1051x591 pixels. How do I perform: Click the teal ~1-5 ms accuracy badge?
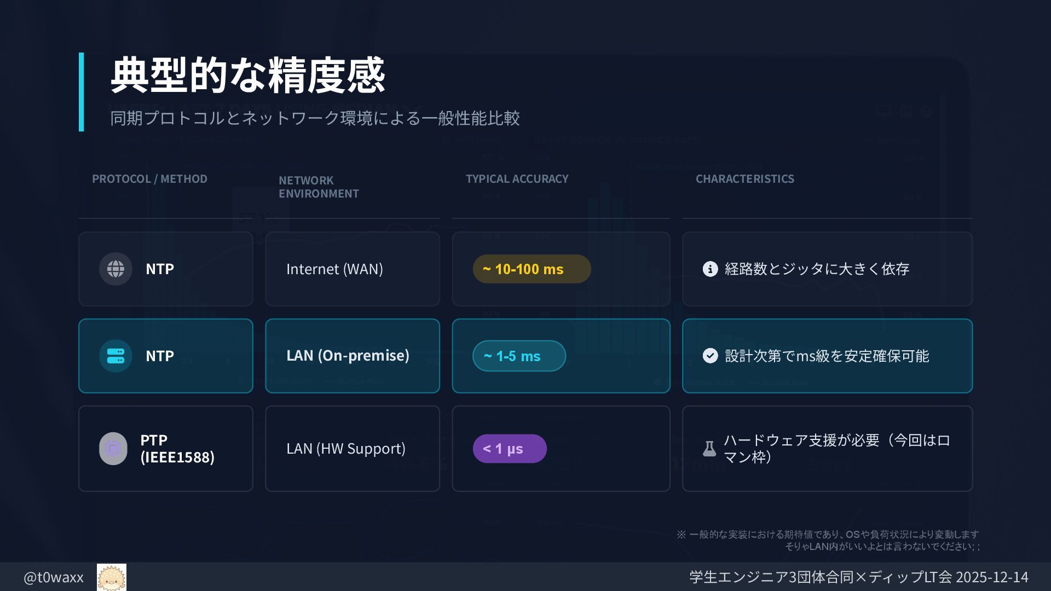pos(519,356)
